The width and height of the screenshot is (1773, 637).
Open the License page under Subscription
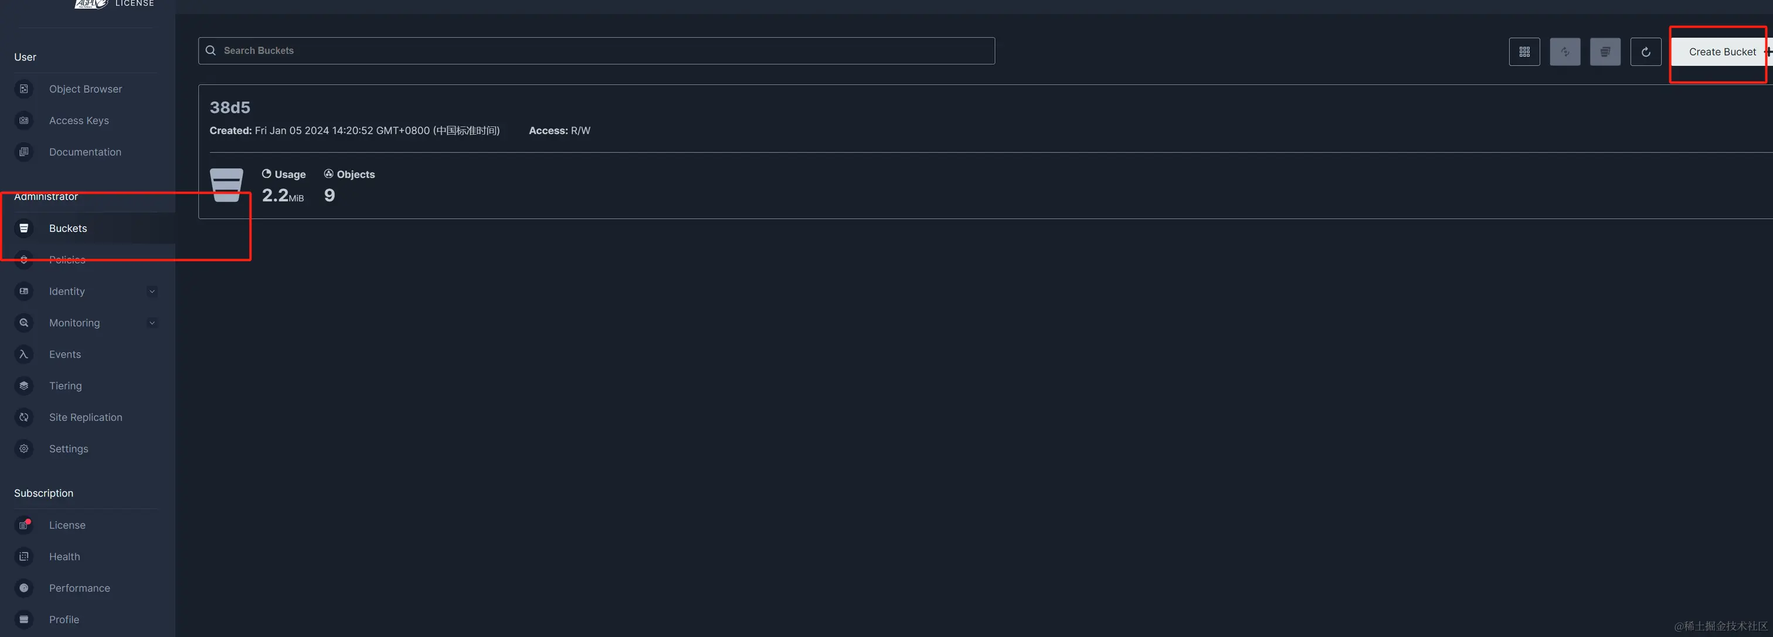(24, 525)
